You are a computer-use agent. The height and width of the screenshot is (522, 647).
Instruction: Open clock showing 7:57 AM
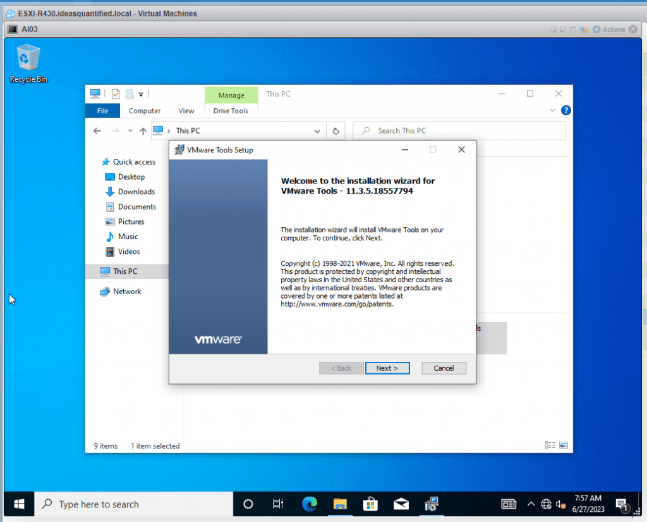click(x=588, y=504)
